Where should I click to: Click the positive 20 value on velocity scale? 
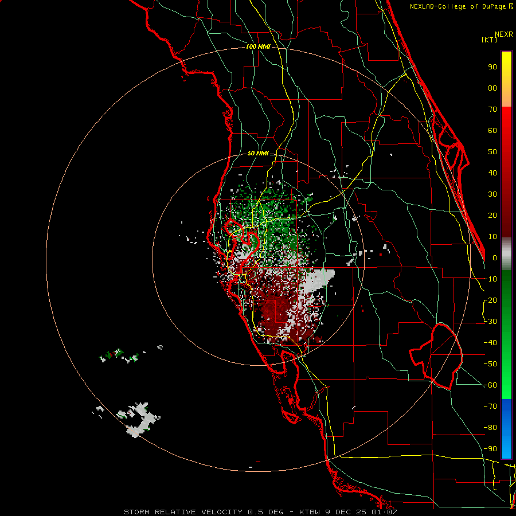tap(492, 215)
